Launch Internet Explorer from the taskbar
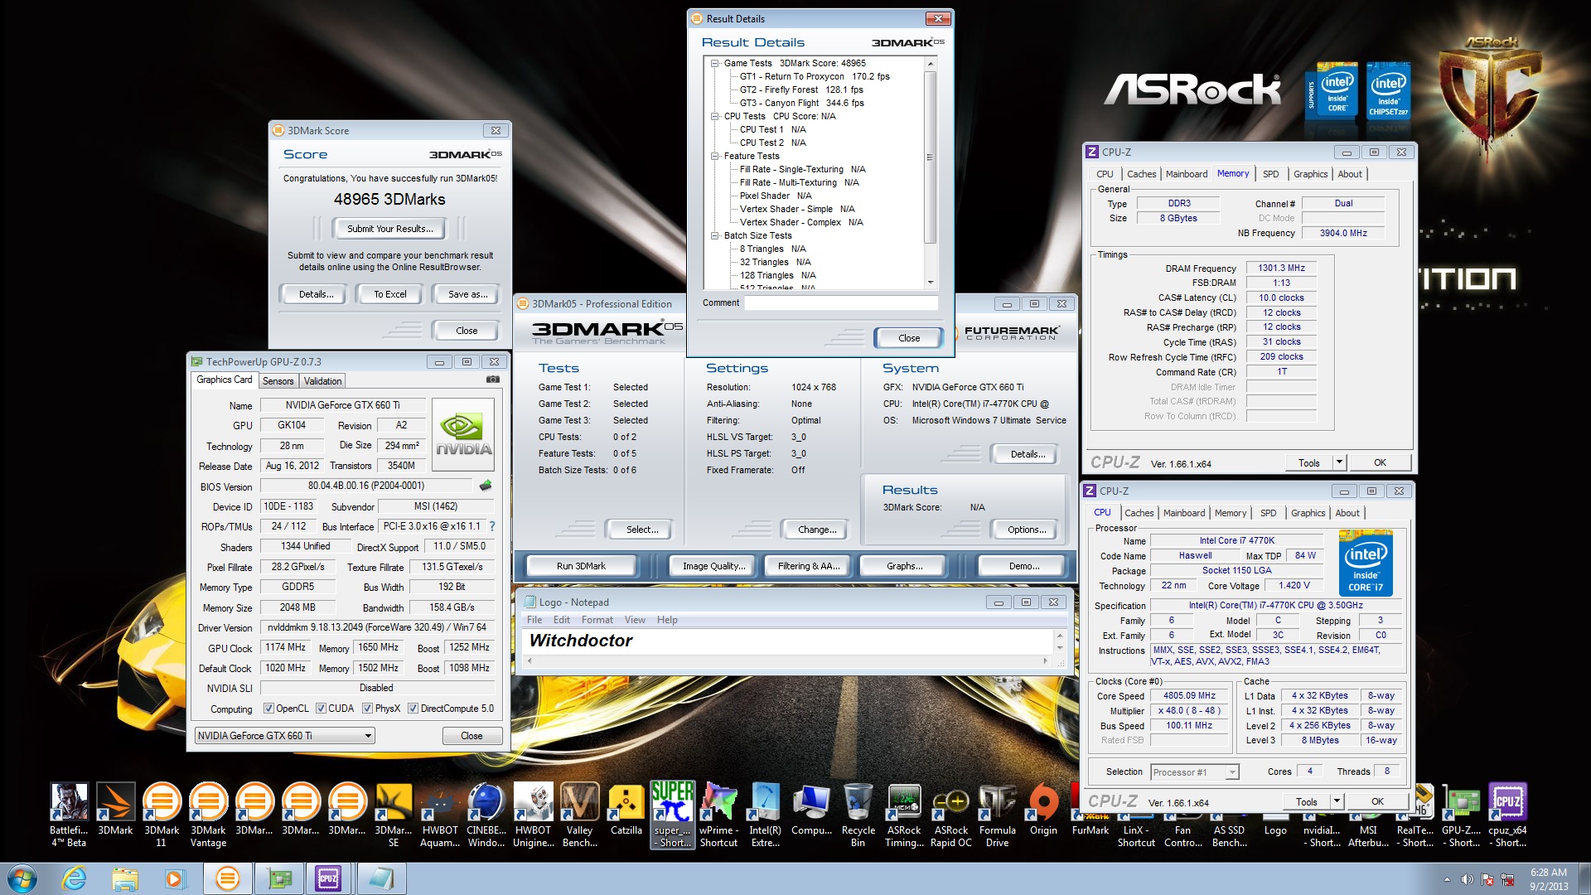The height and width of the screenshot is (895, 1591). click(75, 878)
